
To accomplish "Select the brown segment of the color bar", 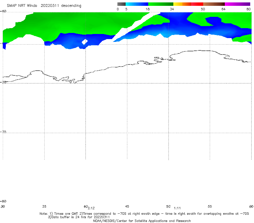I will click(214, 4).
